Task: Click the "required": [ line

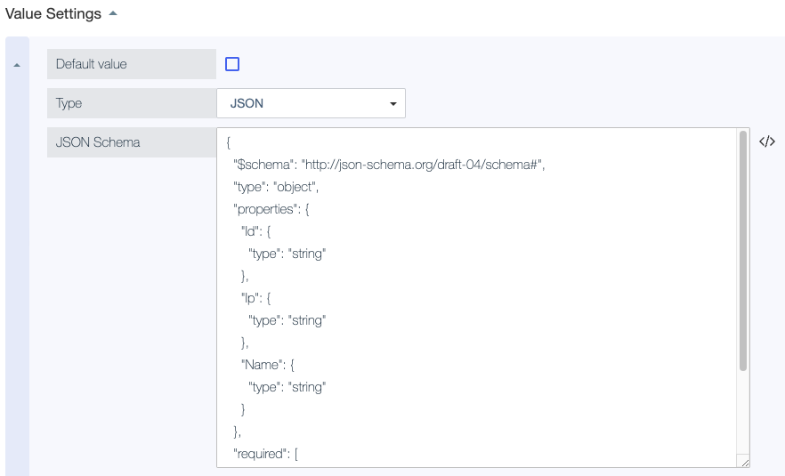Action: 265,454
